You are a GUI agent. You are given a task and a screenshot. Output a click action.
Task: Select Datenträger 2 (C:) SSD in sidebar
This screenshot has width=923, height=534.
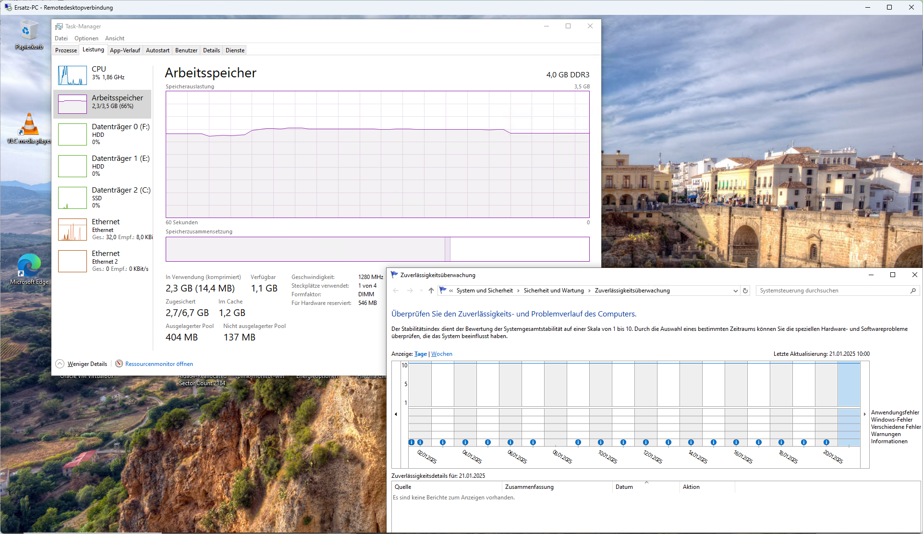point(102,197)
